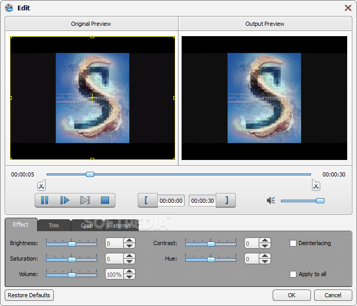
Task: Close the Edit dialog
Action: coord(348,8)
